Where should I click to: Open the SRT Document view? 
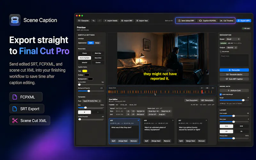(x=207, y=100)
